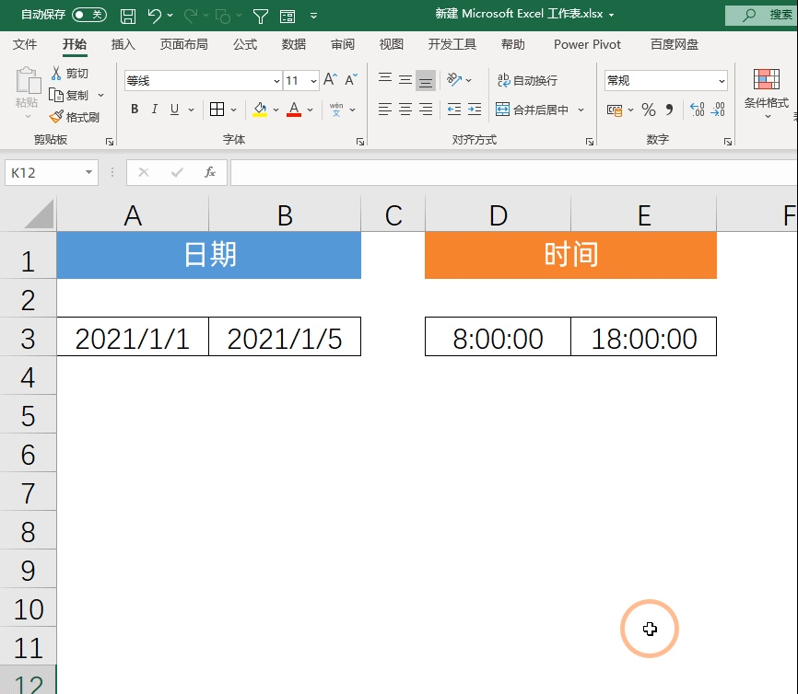Toggle the AutoSave (自动保存) switch
This screenshot has width=798, height=694.
coord(89,14)
